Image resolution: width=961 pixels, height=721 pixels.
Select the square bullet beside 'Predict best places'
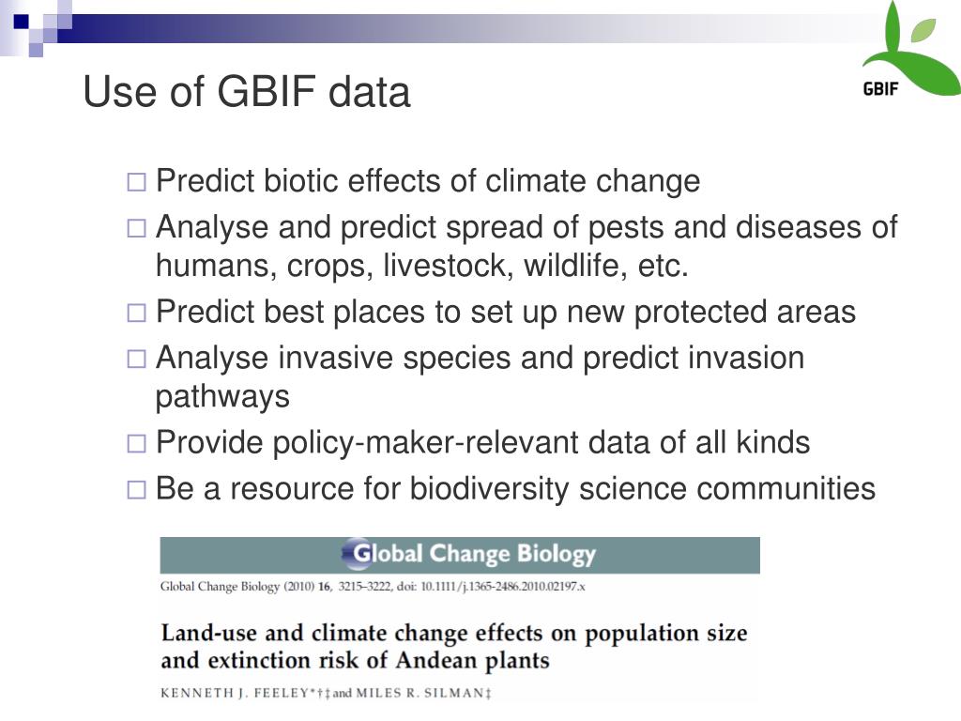137,314
